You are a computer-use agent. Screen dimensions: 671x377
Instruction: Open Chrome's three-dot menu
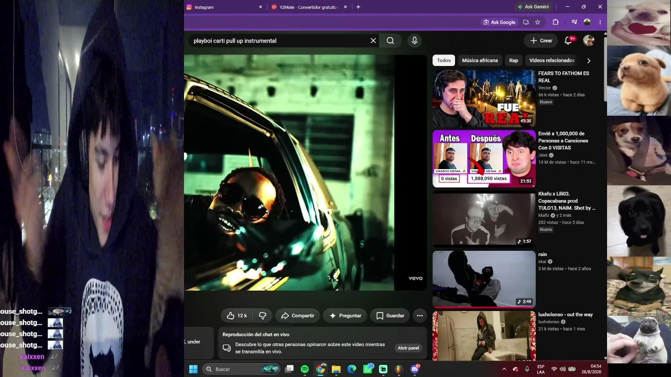(x=600, y=23)
